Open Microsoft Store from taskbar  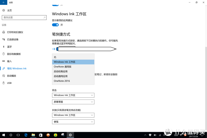41,135
